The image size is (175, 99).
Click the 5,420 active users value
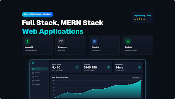tap(56, 67)
